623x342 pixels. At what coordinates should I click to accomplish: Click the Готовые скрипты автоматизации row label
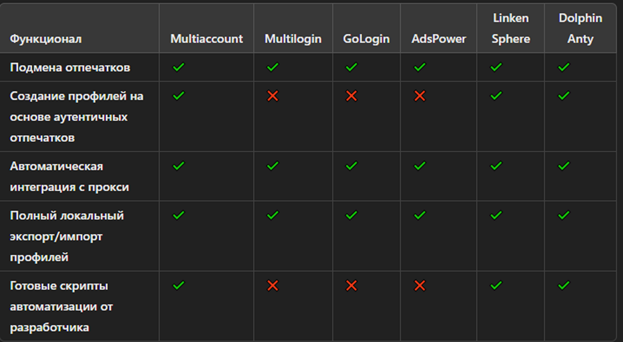click(x=61, y=306)
